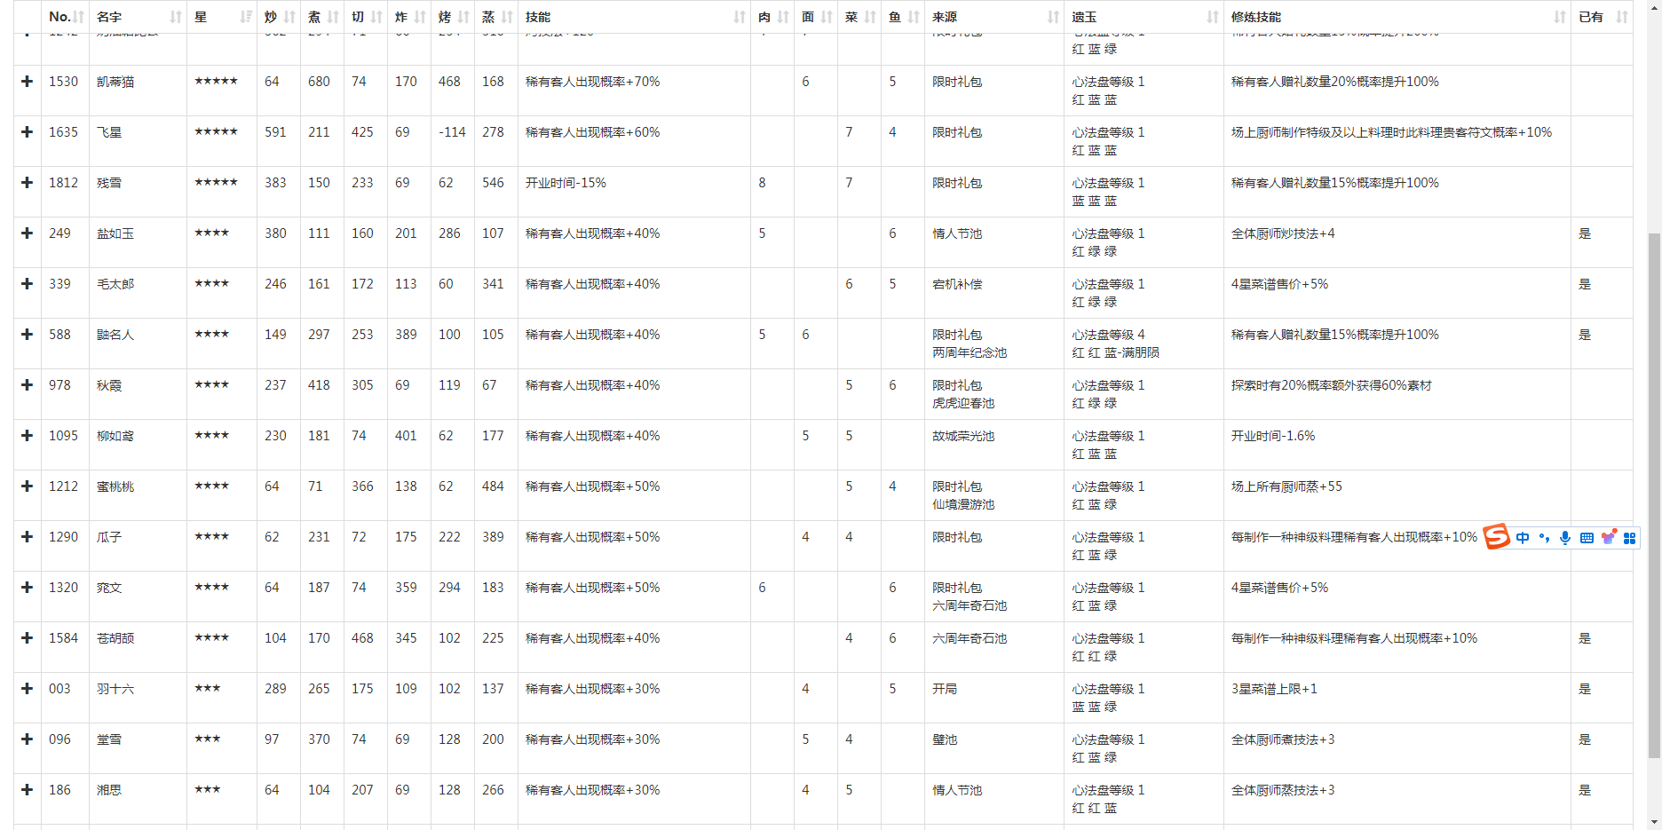The height and width of the screenshot is (830, 1662).
Task: Expand row 249 盐如玉 details
Action: pyautogui.click(x=28, y=233)
